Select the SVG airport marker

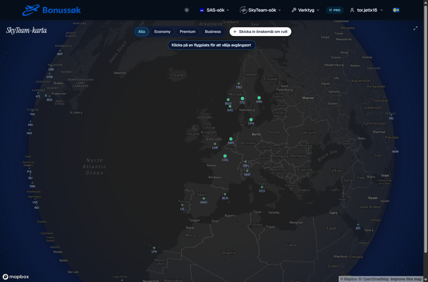pos(230,107)
